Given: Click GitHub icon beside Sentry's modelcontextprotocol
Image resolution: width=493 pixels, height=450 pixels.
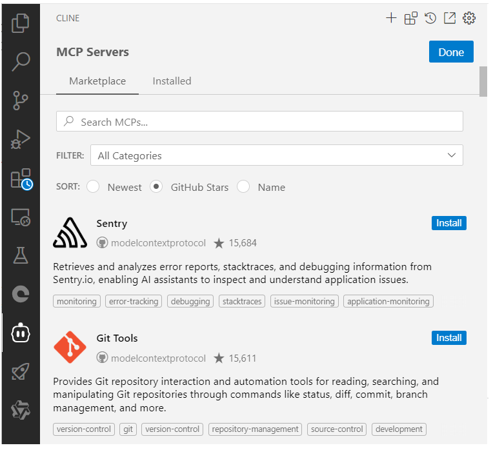Looking at the screenshot, I should pyautogui.click(x=102, y=243).
